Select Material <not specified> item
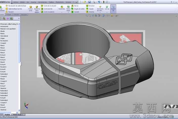Image resolution: width=178 pixels, height=119 pixels. click(x=8, y=29)
